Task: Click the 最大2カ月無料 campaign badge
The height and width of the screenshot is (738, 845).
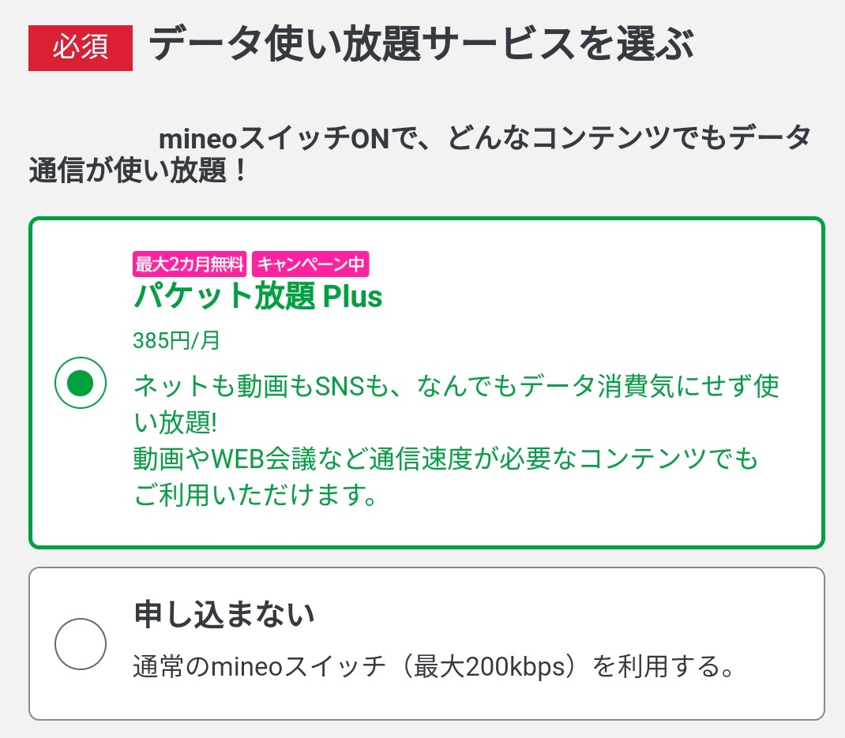Action: 190,264
